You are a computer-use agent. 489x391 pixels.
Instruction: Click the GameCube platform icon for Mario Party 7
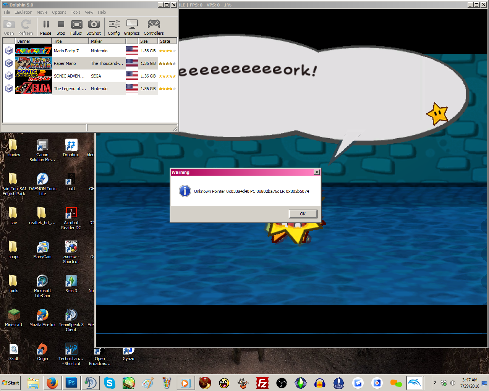tap(9, 51)
